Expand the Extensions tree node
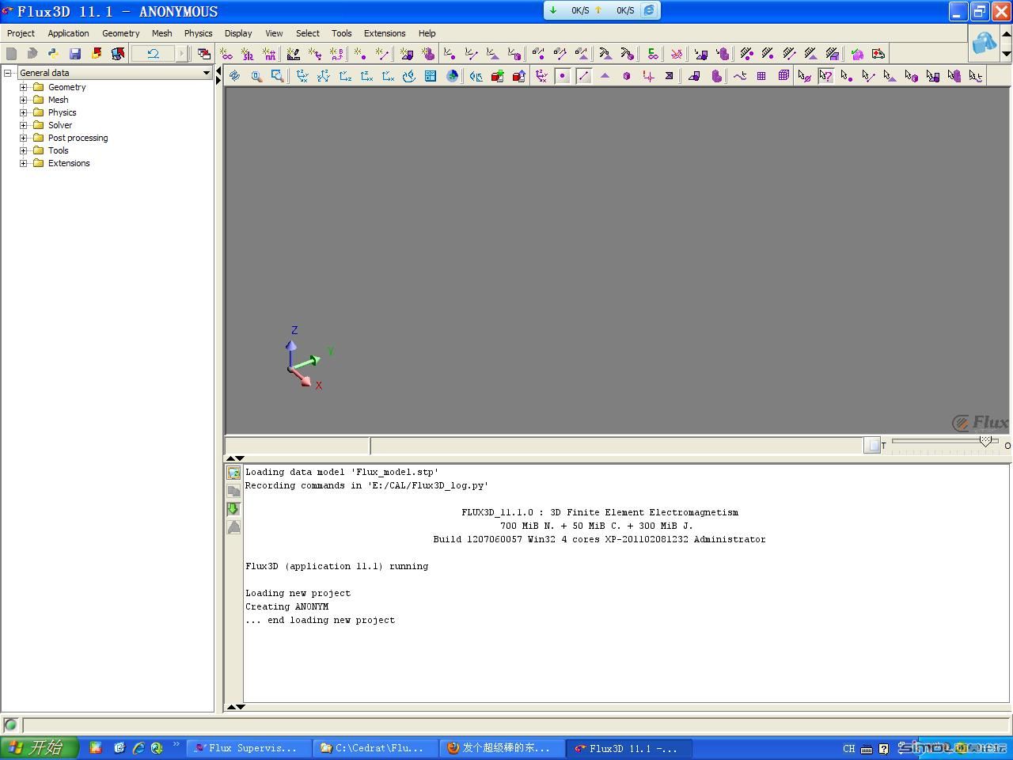This screenshot has height=760, width=1013. [24, 163]
